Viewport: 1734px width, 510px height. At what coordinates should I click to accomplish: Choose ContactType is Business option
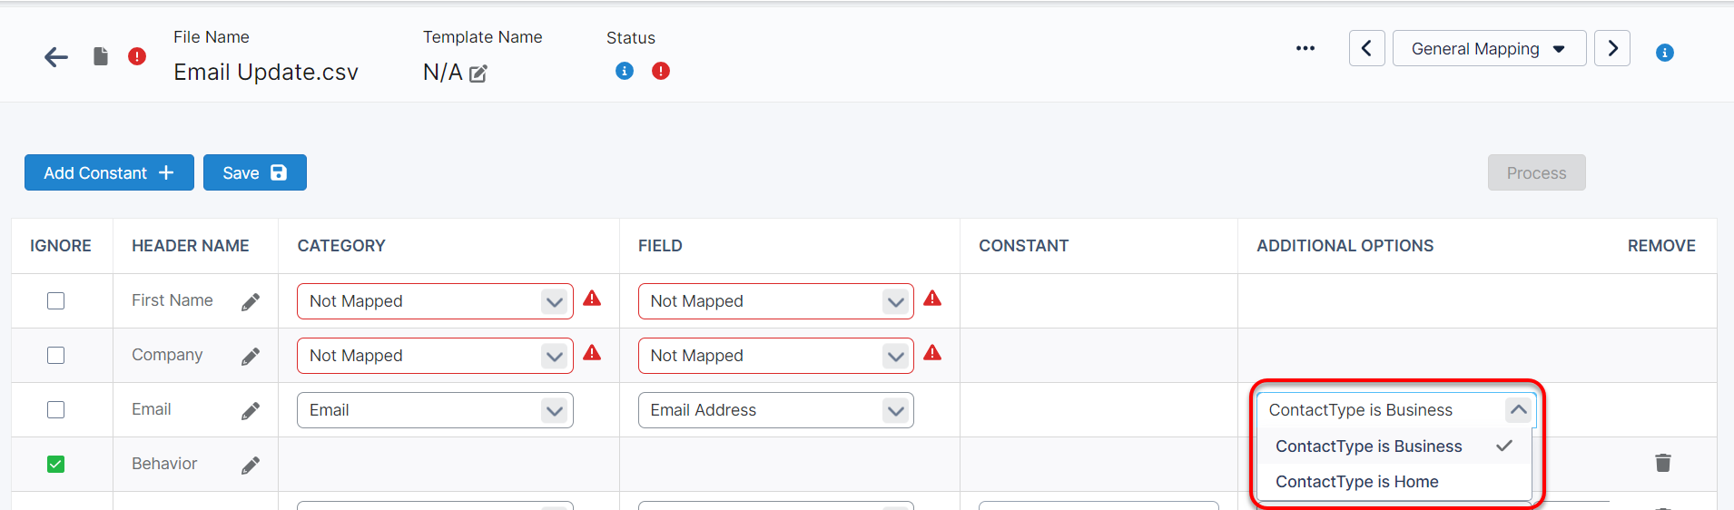[x=1369, y=446]
